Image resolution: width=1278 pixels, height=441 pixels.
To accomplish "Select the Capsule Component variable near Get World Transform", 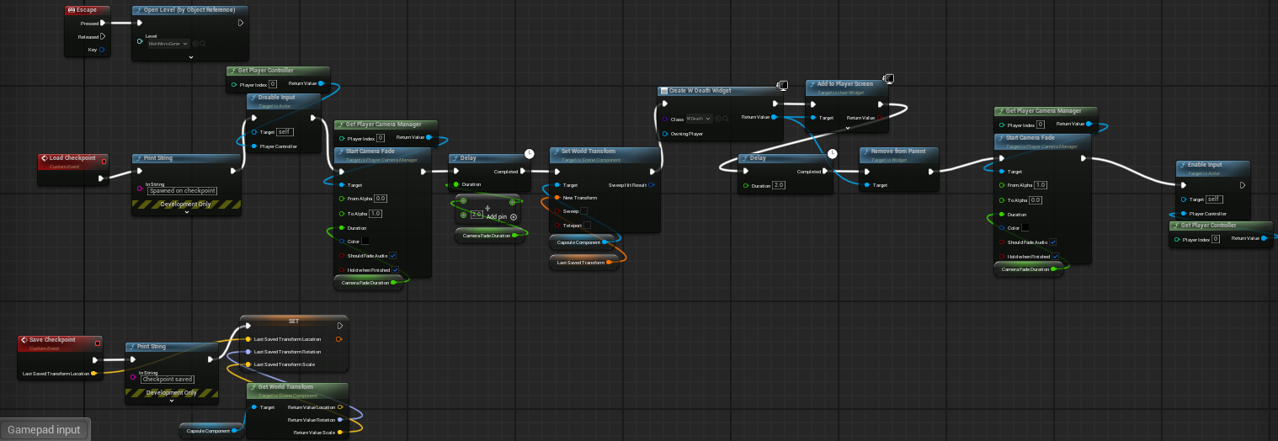I will coord(210,431).
